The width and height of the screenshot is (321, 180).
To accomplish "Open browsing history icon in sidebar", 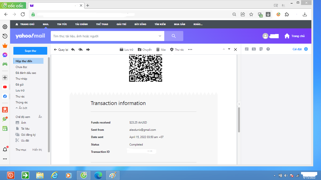I will click(x=5, y=36).
